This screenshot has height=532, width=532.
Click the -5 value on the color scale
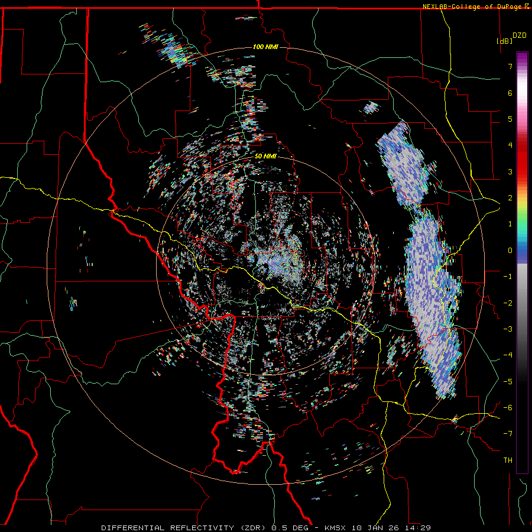coord(508,382)
